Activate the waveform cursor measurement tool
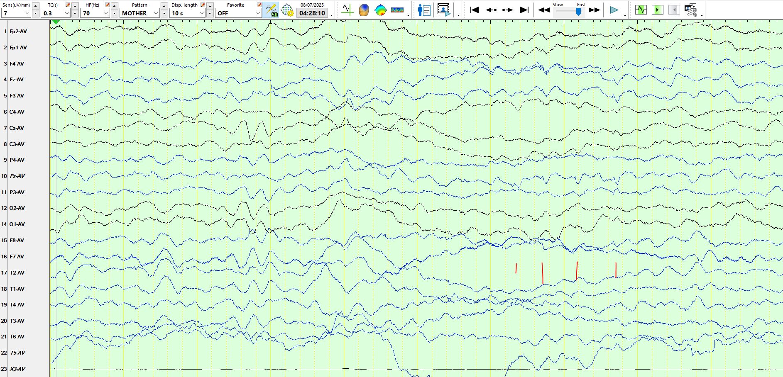Image resolution: width=783 pixels, height=377 pixels. [347, 10]
